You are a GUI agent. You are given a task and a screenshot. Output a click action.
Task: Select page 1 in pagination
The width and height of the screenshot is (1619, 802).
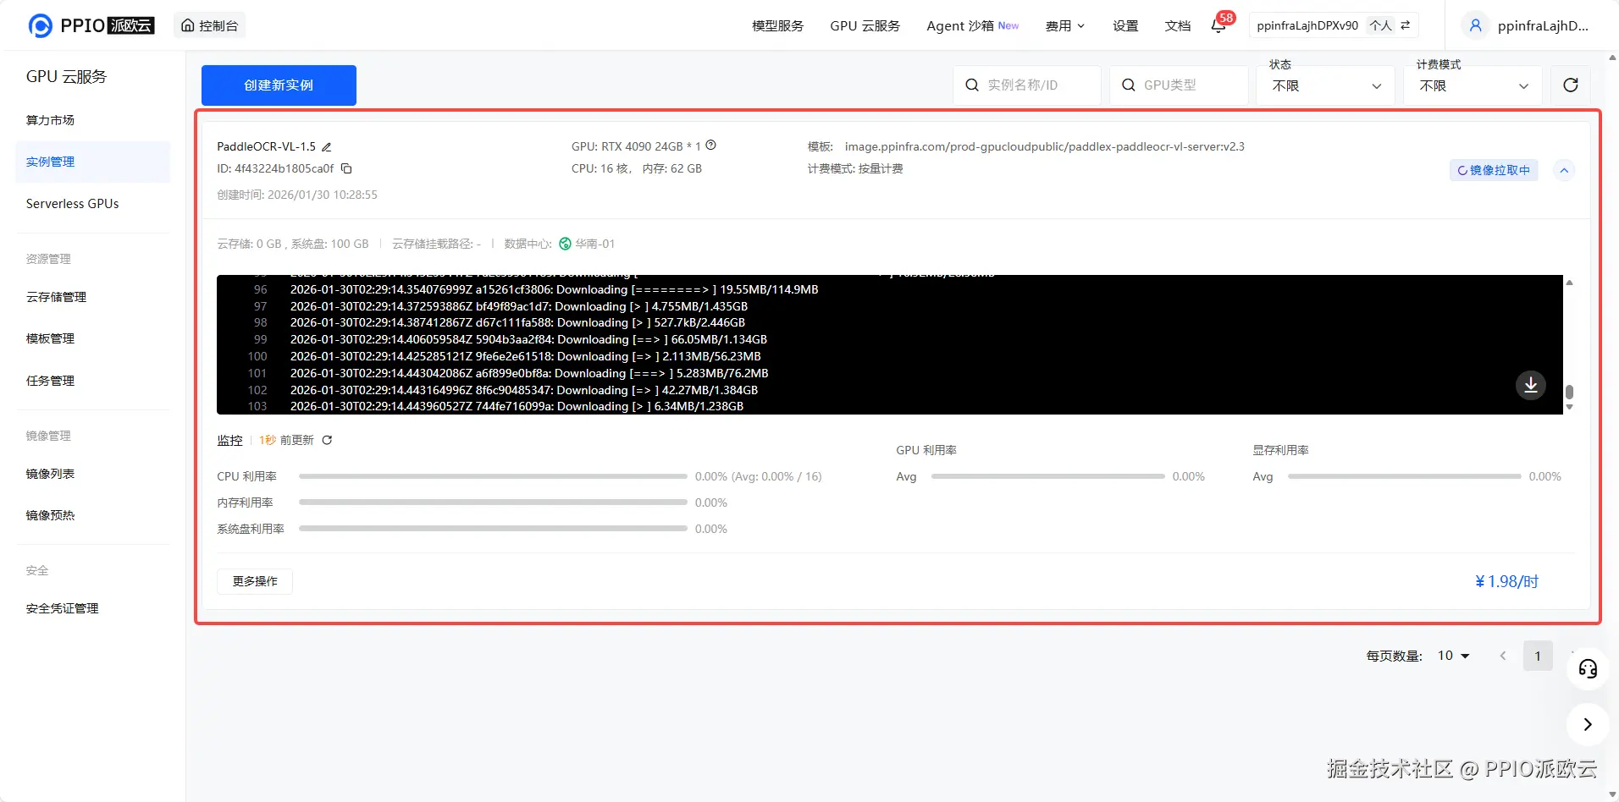(1538, 656)
